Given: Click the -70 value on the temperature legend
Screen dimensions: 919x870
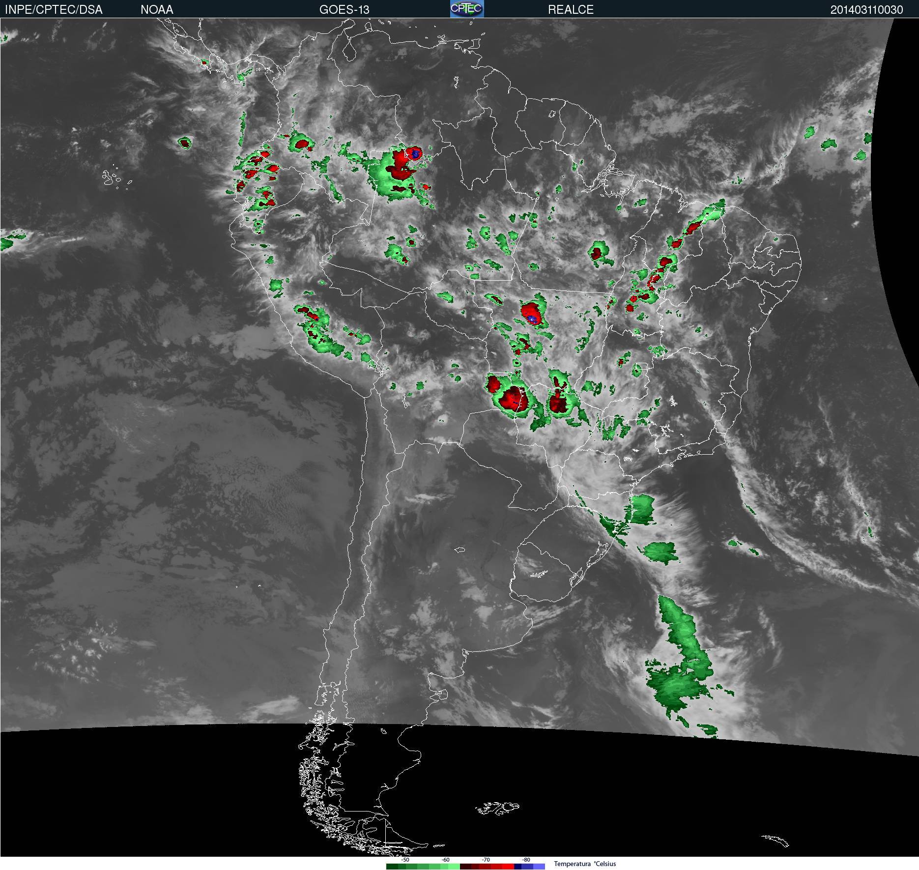Looking at the screenshot, I should tap(486, 860).
